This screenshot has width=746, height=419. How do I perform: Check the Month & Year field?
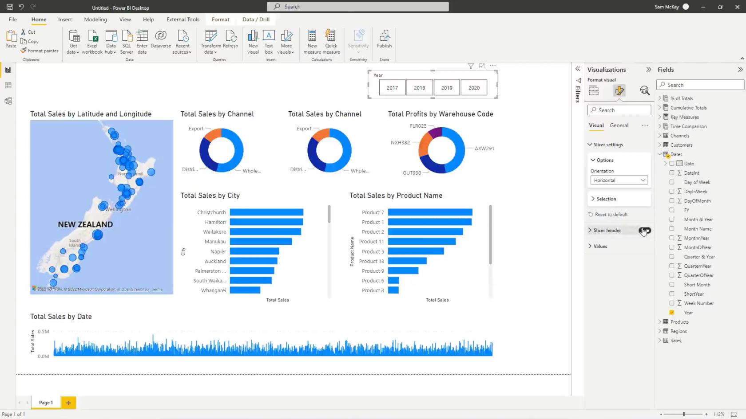point(672,219)
